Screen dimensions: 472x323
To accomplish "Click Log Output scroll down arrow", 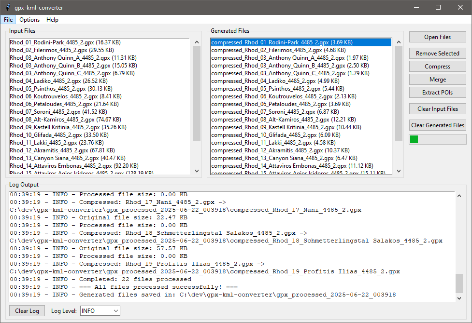I will (459, 298).
